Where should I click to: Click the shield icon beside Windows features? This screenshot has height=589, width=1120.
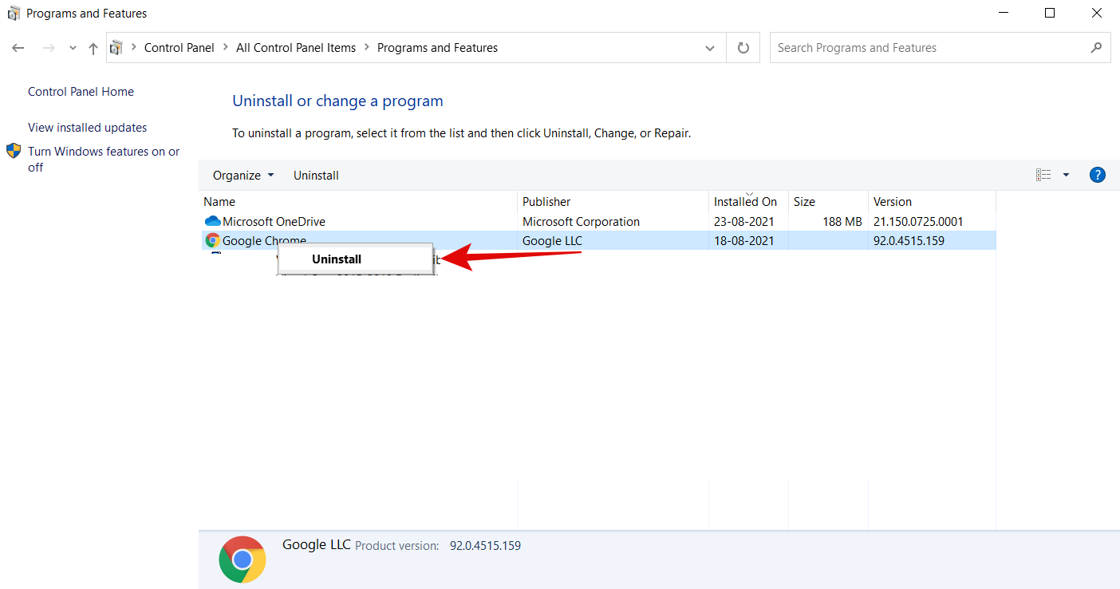click(14, 151)
